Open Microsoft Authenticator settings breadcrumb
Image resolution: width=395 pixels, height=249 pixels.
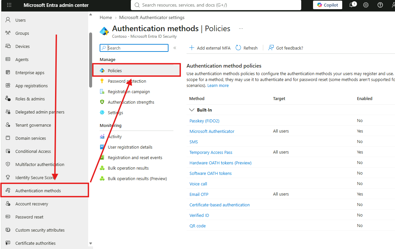[152, 17]
